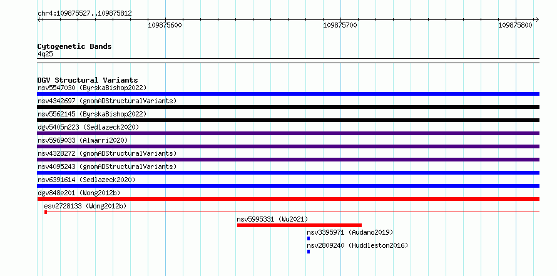Open variant nsv6391614 (Sedlazeck2020) label
The width and height of the screenshot is (557, 276).
86,180
